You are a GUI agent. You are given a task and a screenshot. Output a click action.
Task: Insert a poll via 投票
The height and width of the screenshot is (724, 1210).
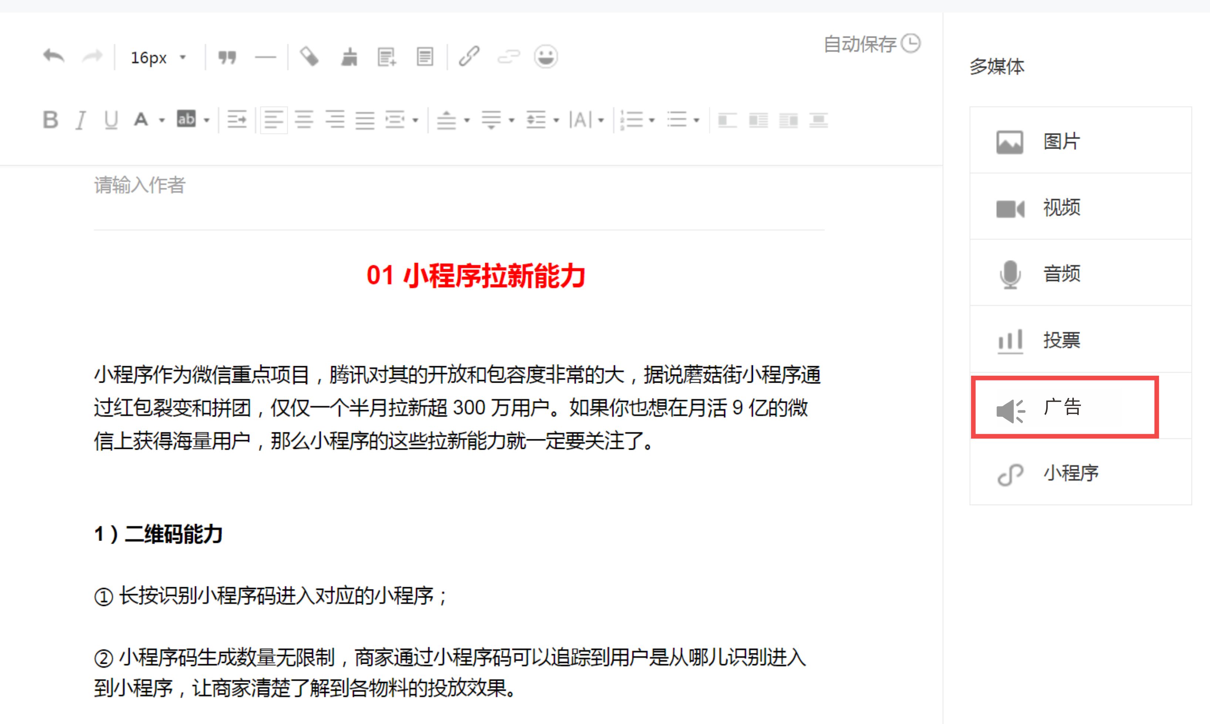[1081, 339]
